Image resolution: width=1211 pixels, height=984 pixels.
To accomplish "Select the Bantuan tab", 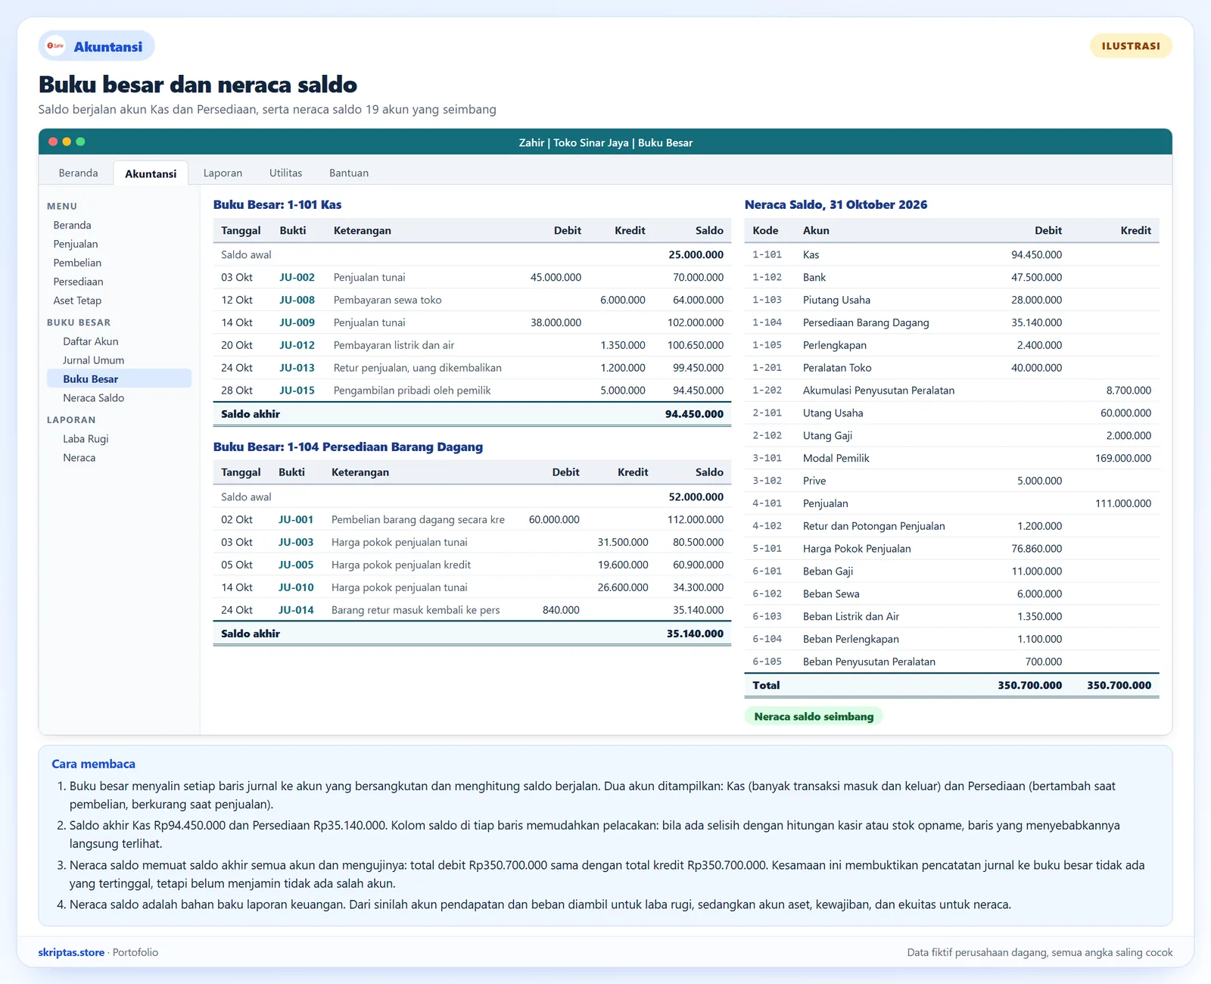I will tap(349, 173).
